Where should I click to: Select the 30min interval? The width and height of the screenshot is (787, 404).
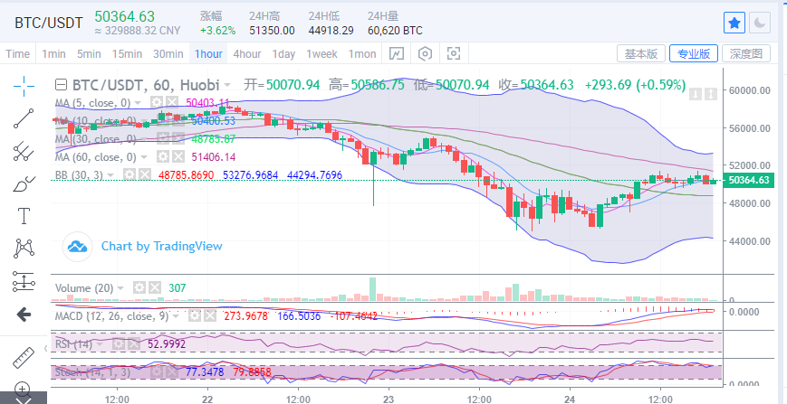pyautogui.click(x=168, y=53)
